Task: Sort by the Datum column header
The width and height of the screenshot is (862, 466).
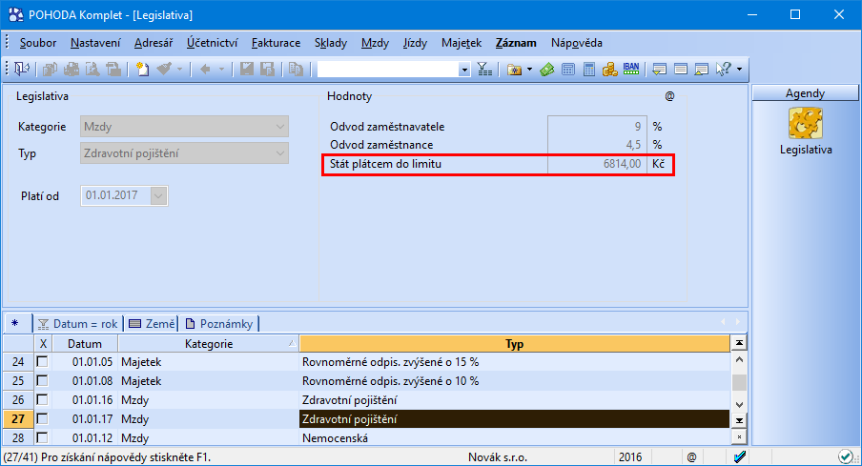Action: (84, 344)
